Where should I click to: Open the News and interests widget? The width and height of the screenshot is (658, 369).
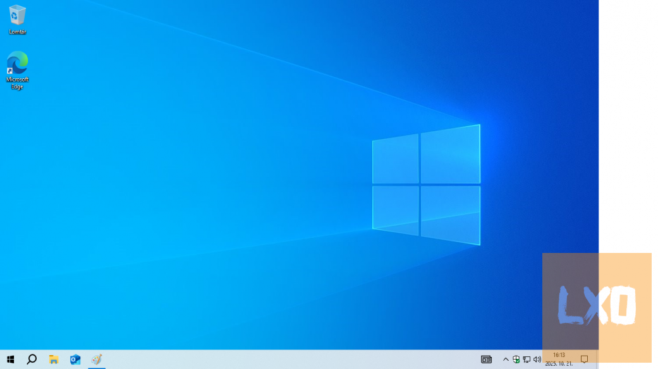486,360
